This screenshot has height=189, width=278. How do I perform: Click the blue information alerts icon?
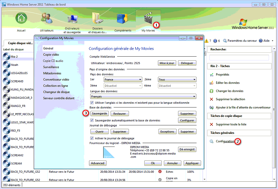[x=215, y=41]
